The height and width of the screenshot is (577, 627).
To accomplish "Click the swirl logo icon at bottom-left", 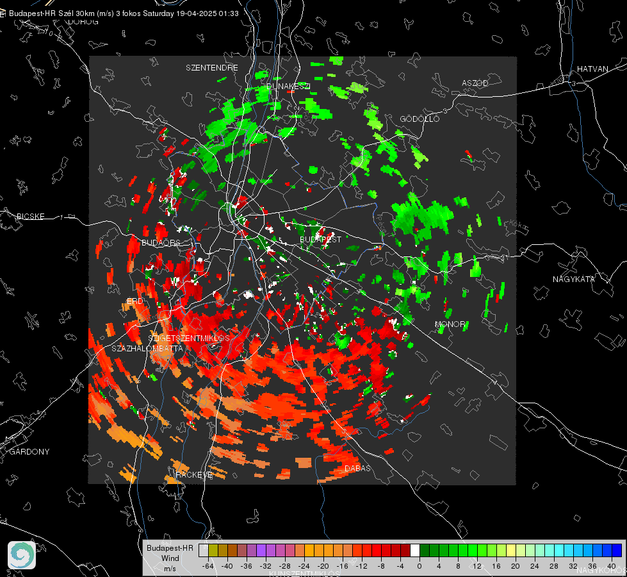I will 22,555.
